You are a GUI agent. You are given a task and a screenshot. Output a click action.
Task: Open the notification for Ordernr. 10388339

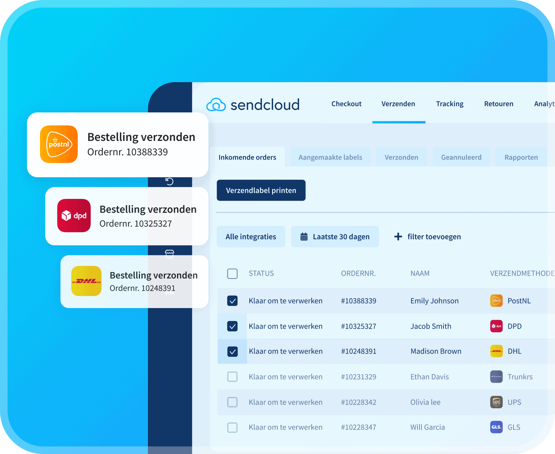(x=118, y=144)
